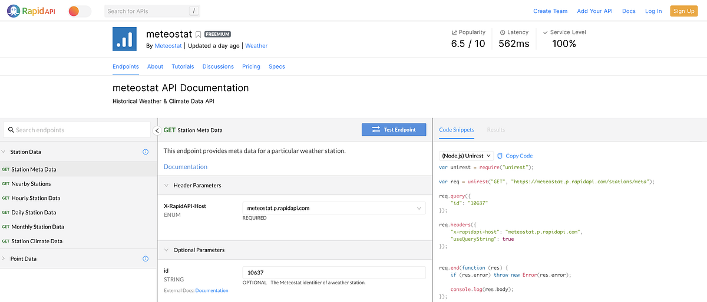This screenshot has width=707, height=302.
Task: Collapse the Header Parameters section
Action: 166,185
